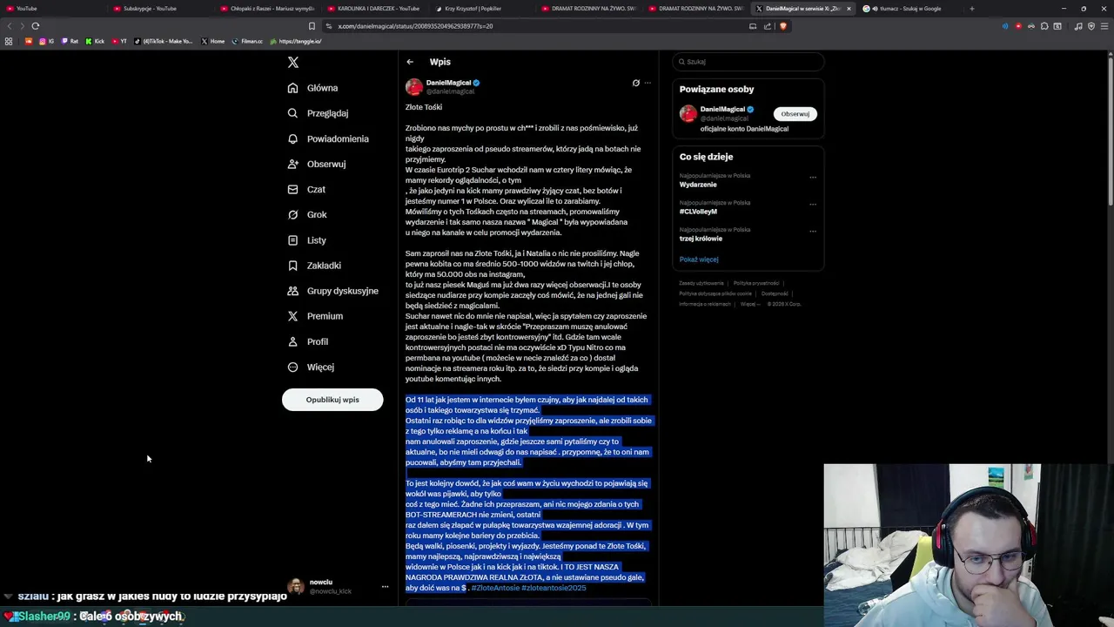Screen dimensions: 1114x627
Task: Open the X logo home link in sidebar
Action: pos(293,62)
